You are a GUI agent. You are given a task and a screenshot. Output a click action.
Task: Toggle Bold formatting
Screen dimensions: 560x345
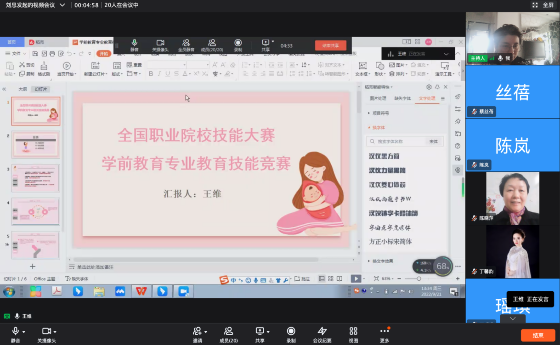151,74
